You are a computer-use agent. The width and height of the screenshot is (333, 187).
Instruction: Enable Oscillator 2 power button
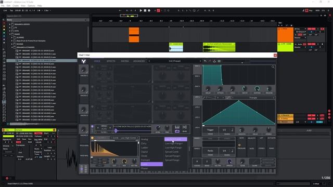tap(92, 87)
